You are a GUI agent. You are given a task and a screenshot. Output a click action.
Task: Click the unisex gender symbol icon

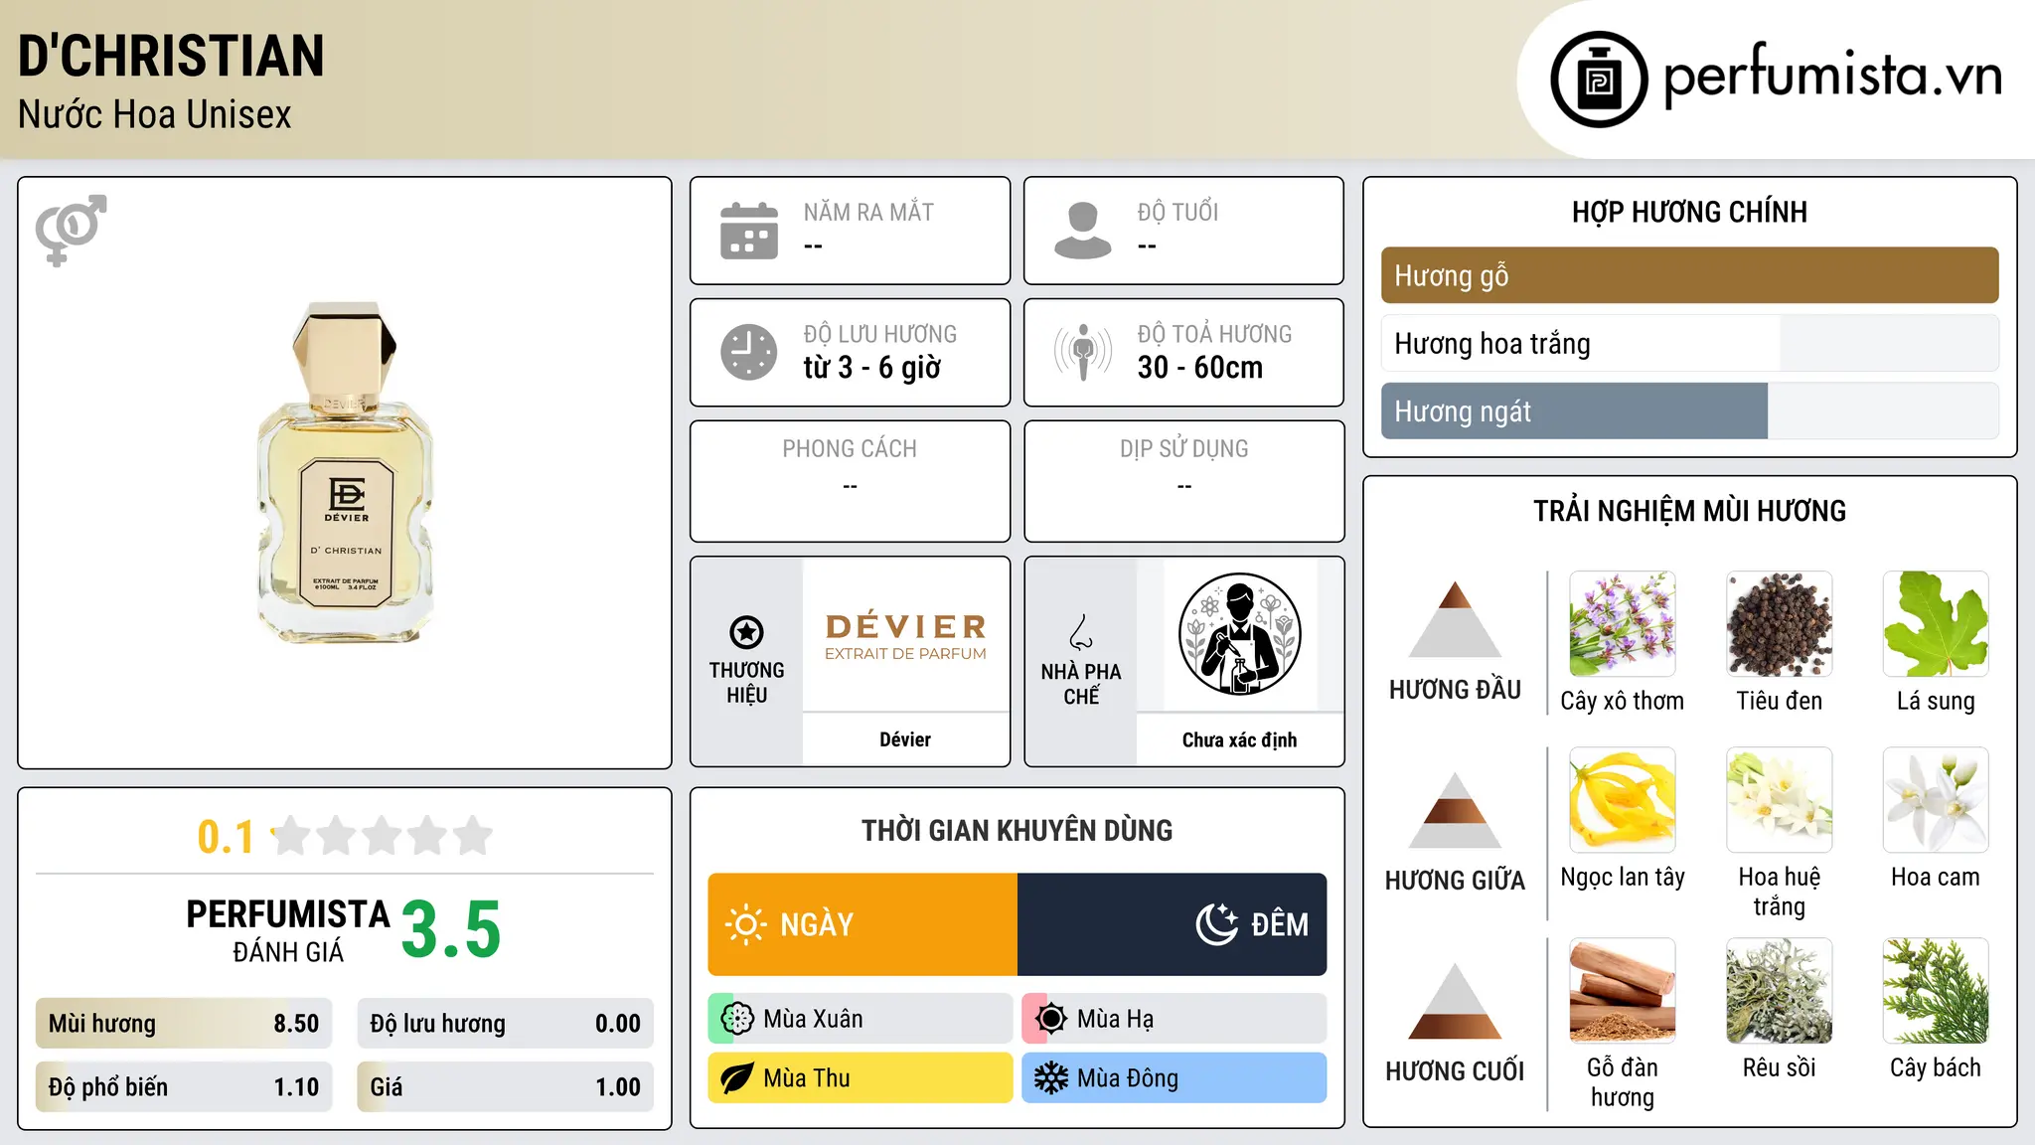pyautogui.click(x=71, y=231)
